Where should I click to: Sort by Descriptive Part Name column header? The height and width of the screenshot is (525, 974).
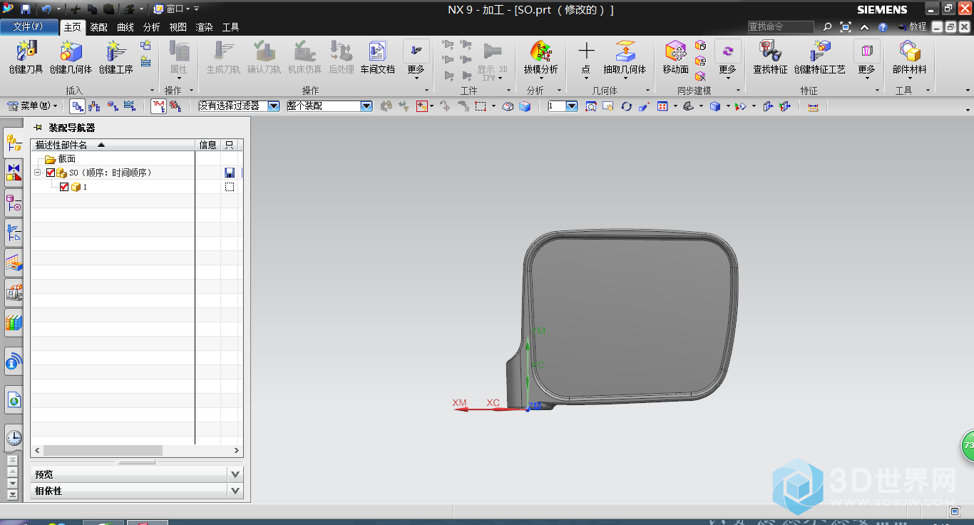tap(113, 145)
